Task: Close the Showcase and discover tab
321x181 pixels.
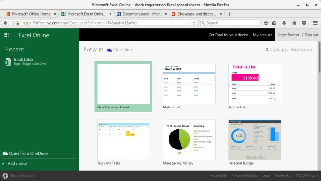Action: pyautogui.click(x=221, y=14)
